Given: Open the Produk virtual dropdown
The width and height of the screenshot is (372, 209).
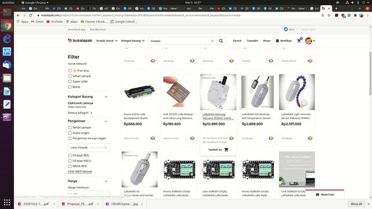Looking at the screenshot, I should pos(107,41).
